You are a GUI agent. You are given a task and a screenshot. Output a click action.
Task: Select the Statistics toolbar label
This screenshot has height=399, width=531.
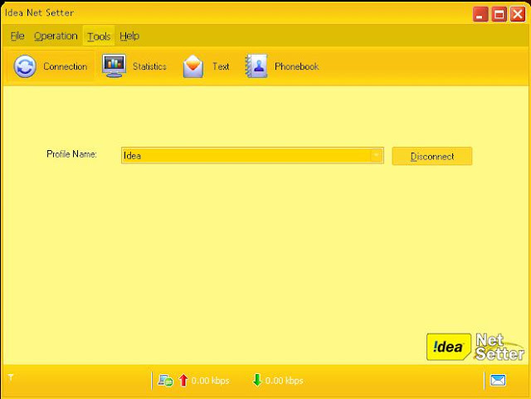pyautogui.click(x=149, y=66)
